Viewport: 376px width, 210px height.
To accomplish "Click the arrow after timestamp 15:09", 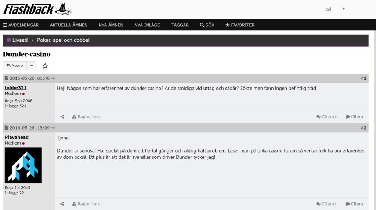I will click(53, 128).
